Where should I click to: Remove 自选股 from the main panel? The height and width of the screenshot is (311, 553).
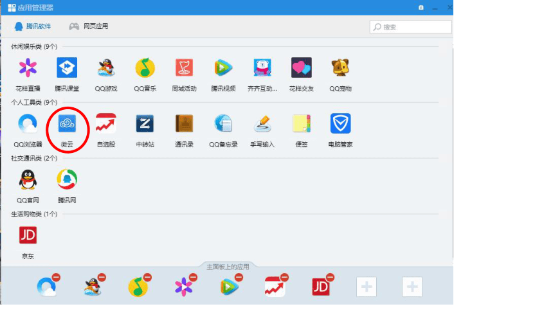285,278
